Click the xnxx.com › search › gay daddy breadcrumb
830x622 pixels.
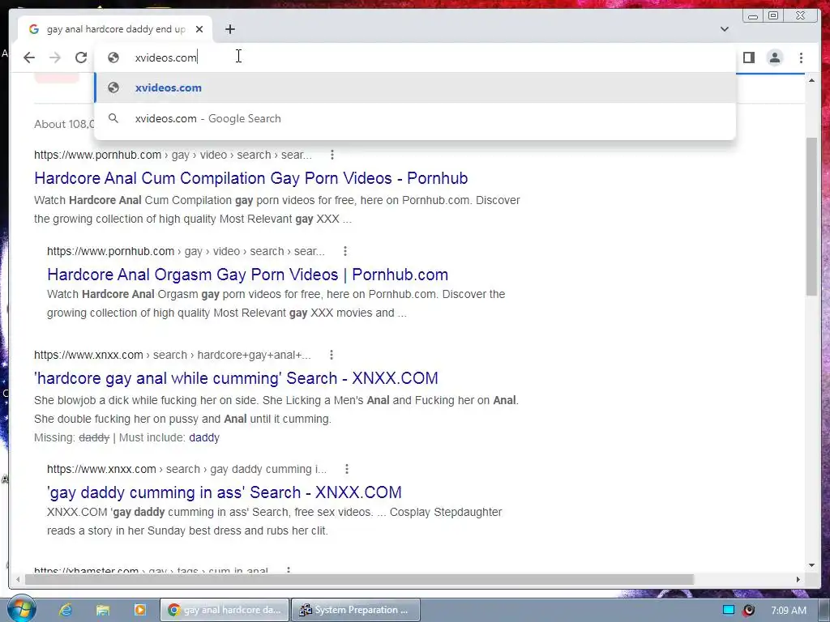click(187, 469)
